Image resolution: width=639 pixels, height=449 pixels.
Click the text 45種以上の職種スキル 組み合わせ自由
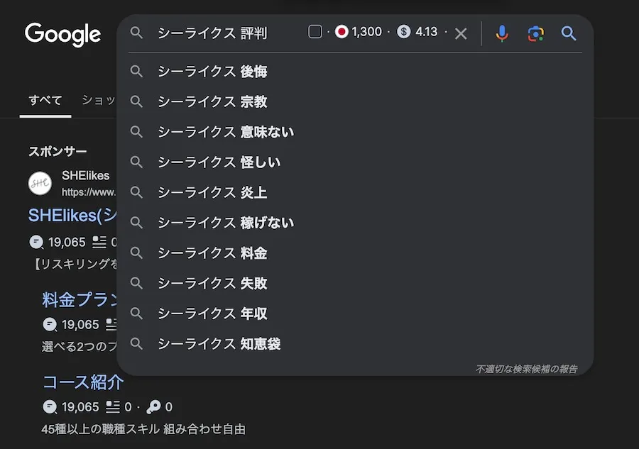point(143,429)
